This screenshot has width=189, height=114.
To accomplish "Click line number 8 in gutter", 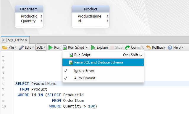I will click(x=3, y=95).
